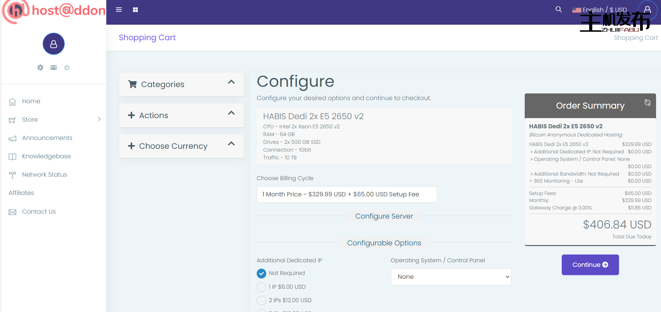This screenshot has width=661, height=312.
Task: Open the grid apps icon in header
Action: (x=135, y=10)
